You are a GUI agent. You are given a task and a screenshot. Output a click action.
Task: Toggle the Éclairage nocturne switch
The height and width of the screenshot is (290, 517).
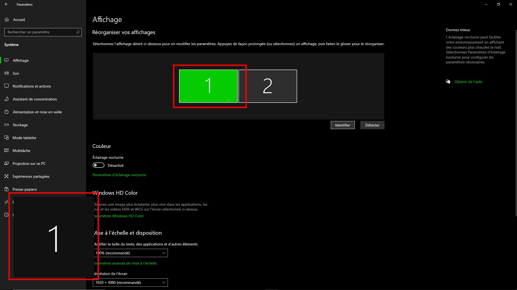pos(99,165)
